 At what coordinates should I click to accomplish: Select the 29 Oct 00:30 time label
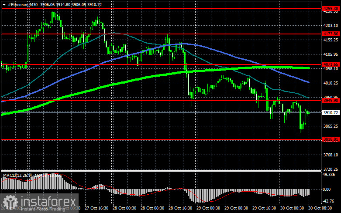208,208
